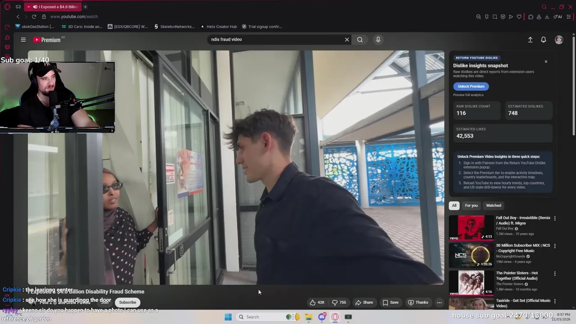
Task: Open Discord from the taskbar
Action: [x=322, y=317]
